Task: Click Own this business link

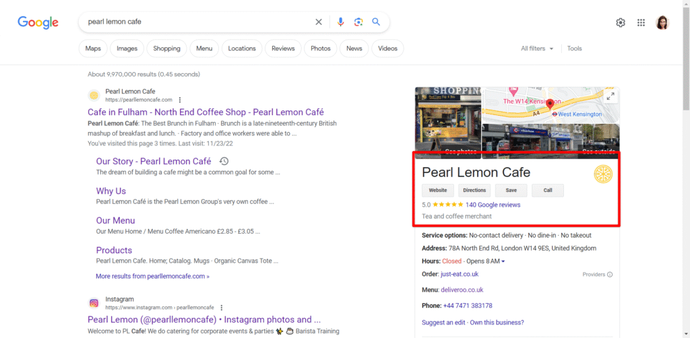Action: pyautogui.click(x=497, y=322)
